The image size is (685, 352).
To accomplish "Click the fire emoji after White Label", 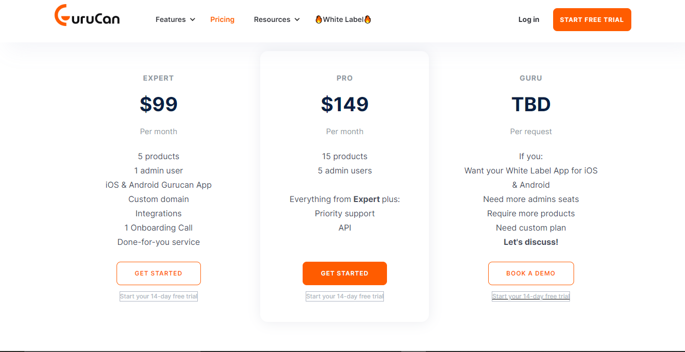I will 368,19.
